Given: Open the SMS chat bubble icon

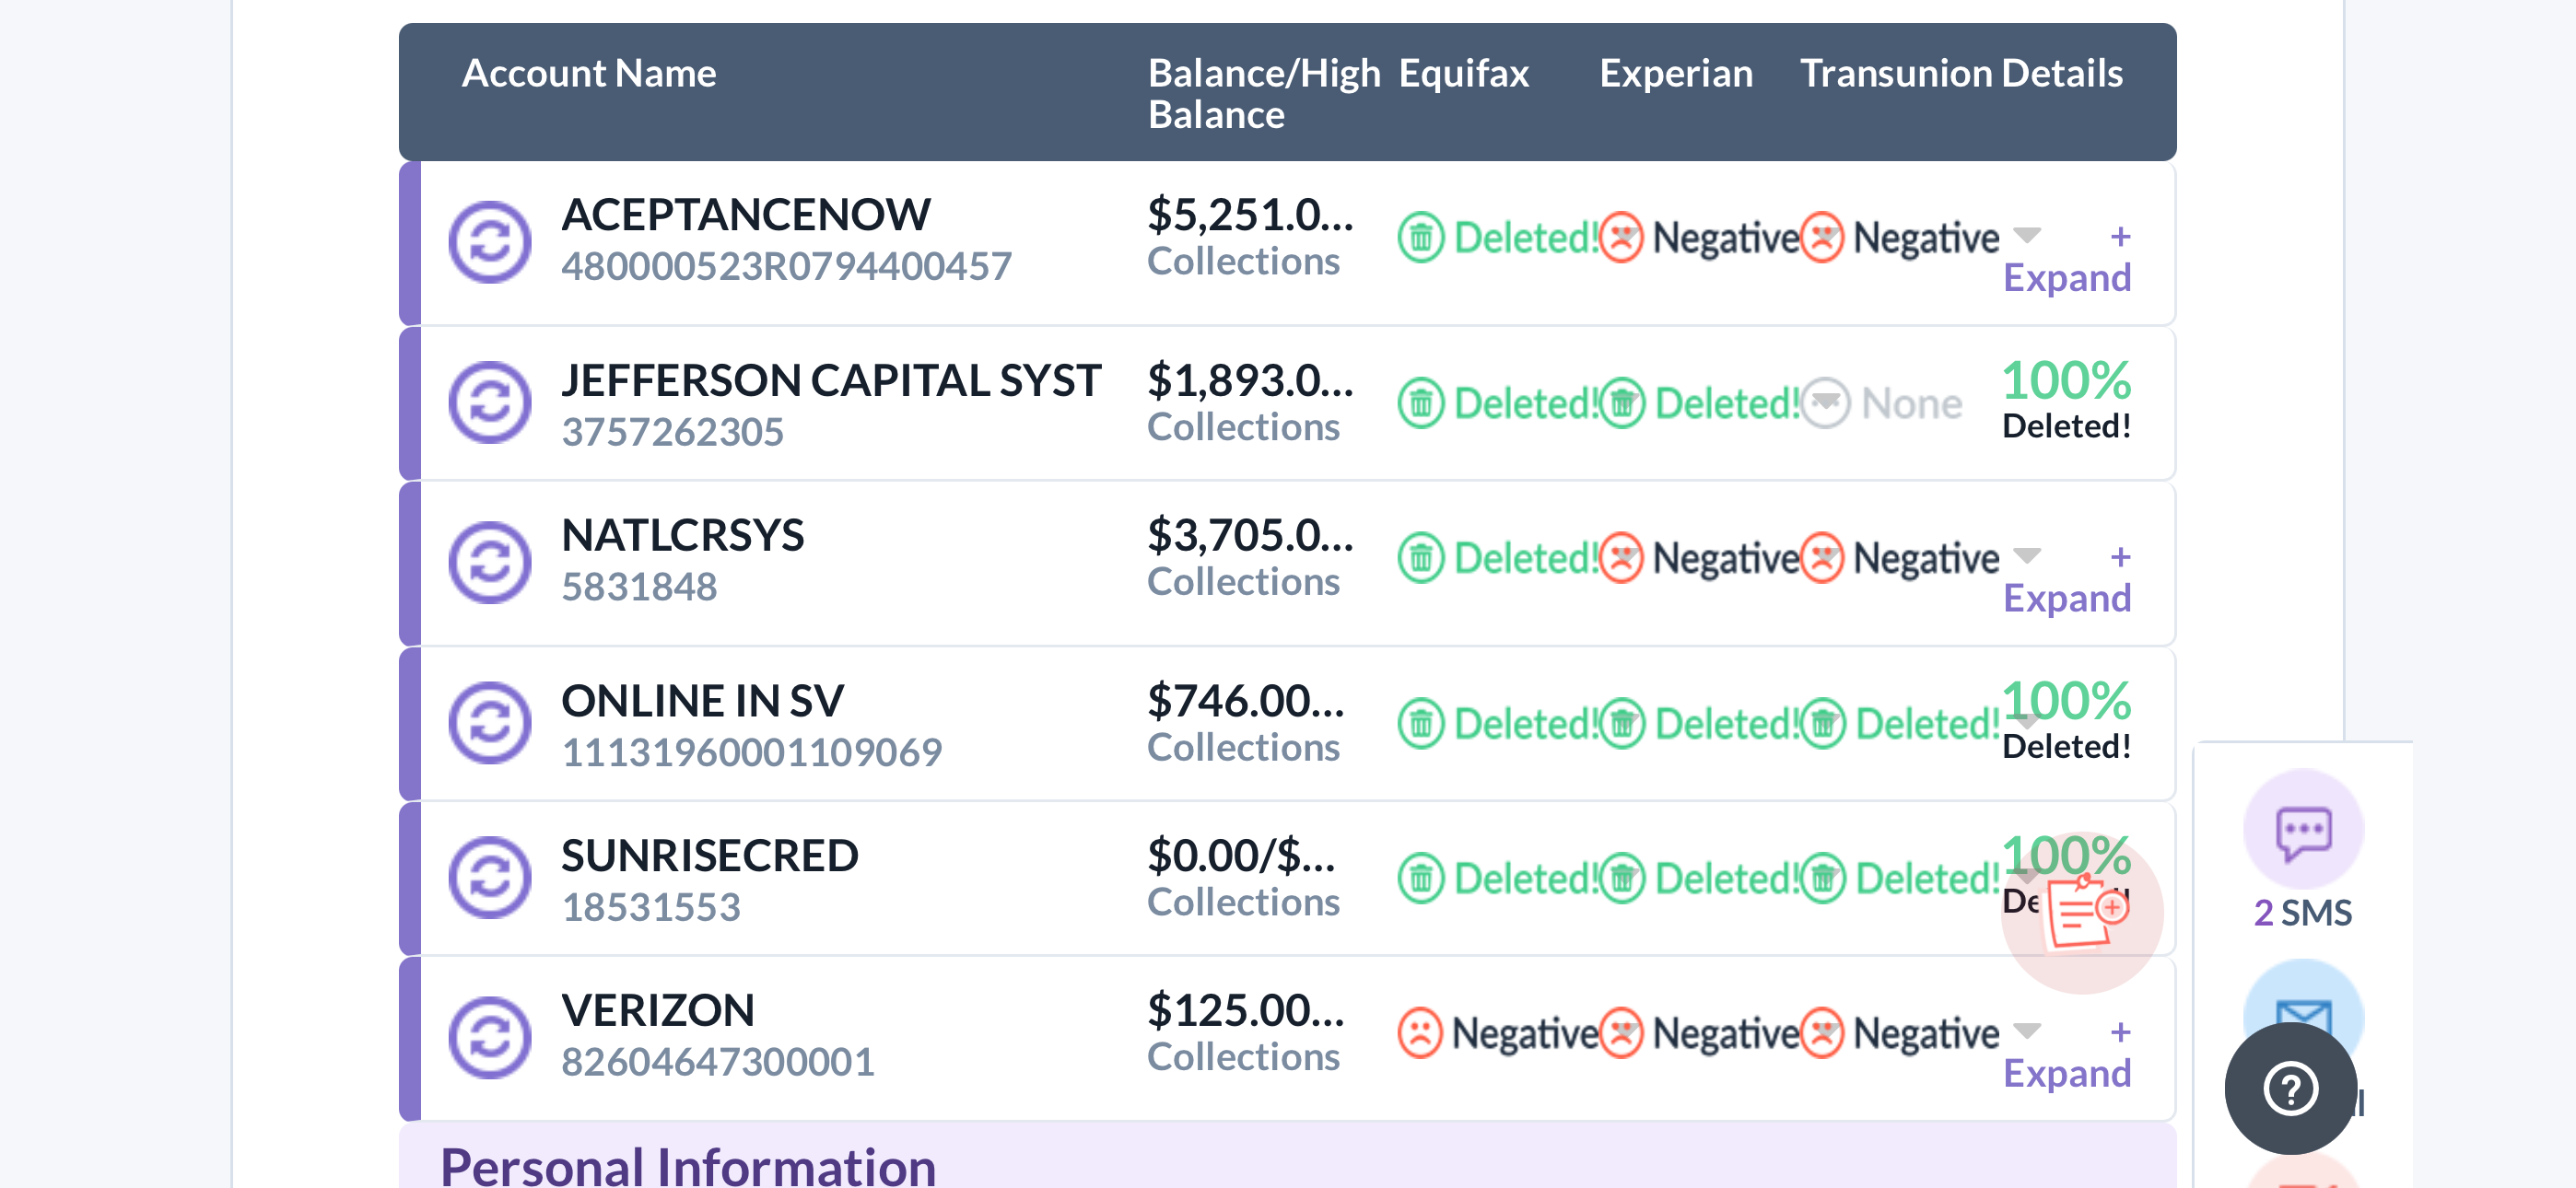Looking at the screenshot, I should (2303, 831).
